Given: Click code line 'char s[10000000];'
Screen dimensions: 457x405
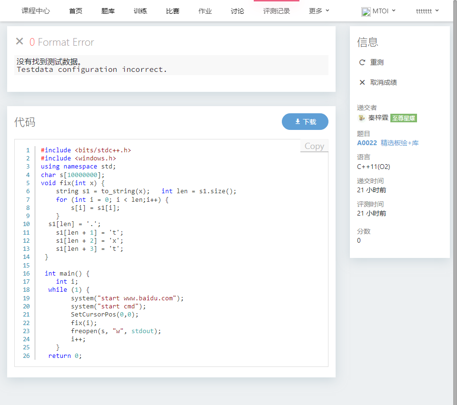Looking at the screenshot, I should (72, 175).
